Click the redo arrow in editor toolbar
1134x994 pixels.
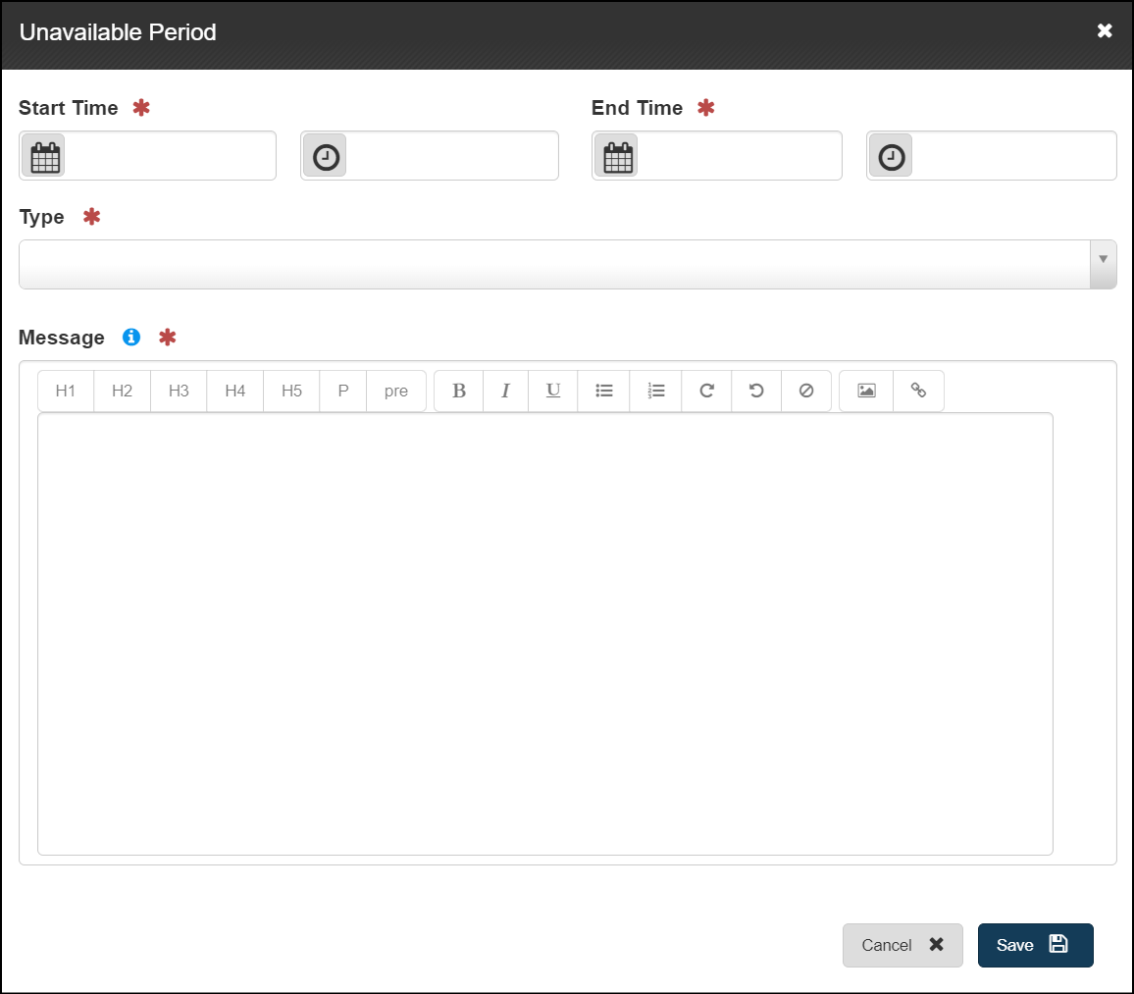pos(706,391)
